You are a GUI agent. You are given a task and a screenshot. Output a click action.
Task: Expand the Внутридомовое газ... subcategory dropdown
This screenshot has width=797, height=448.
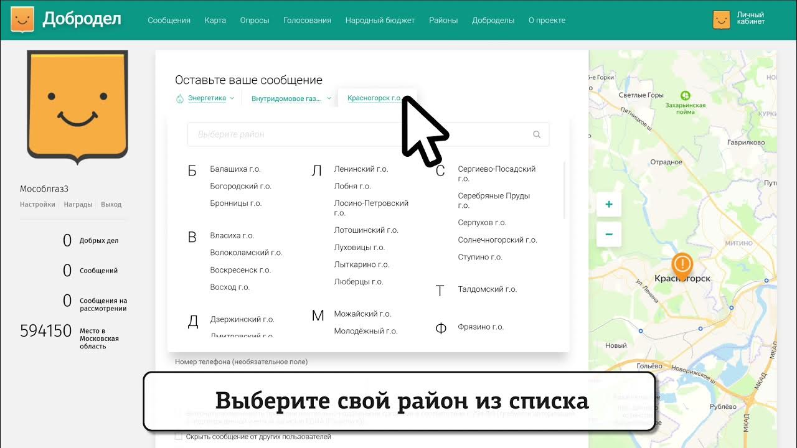(x=291, y=98)
